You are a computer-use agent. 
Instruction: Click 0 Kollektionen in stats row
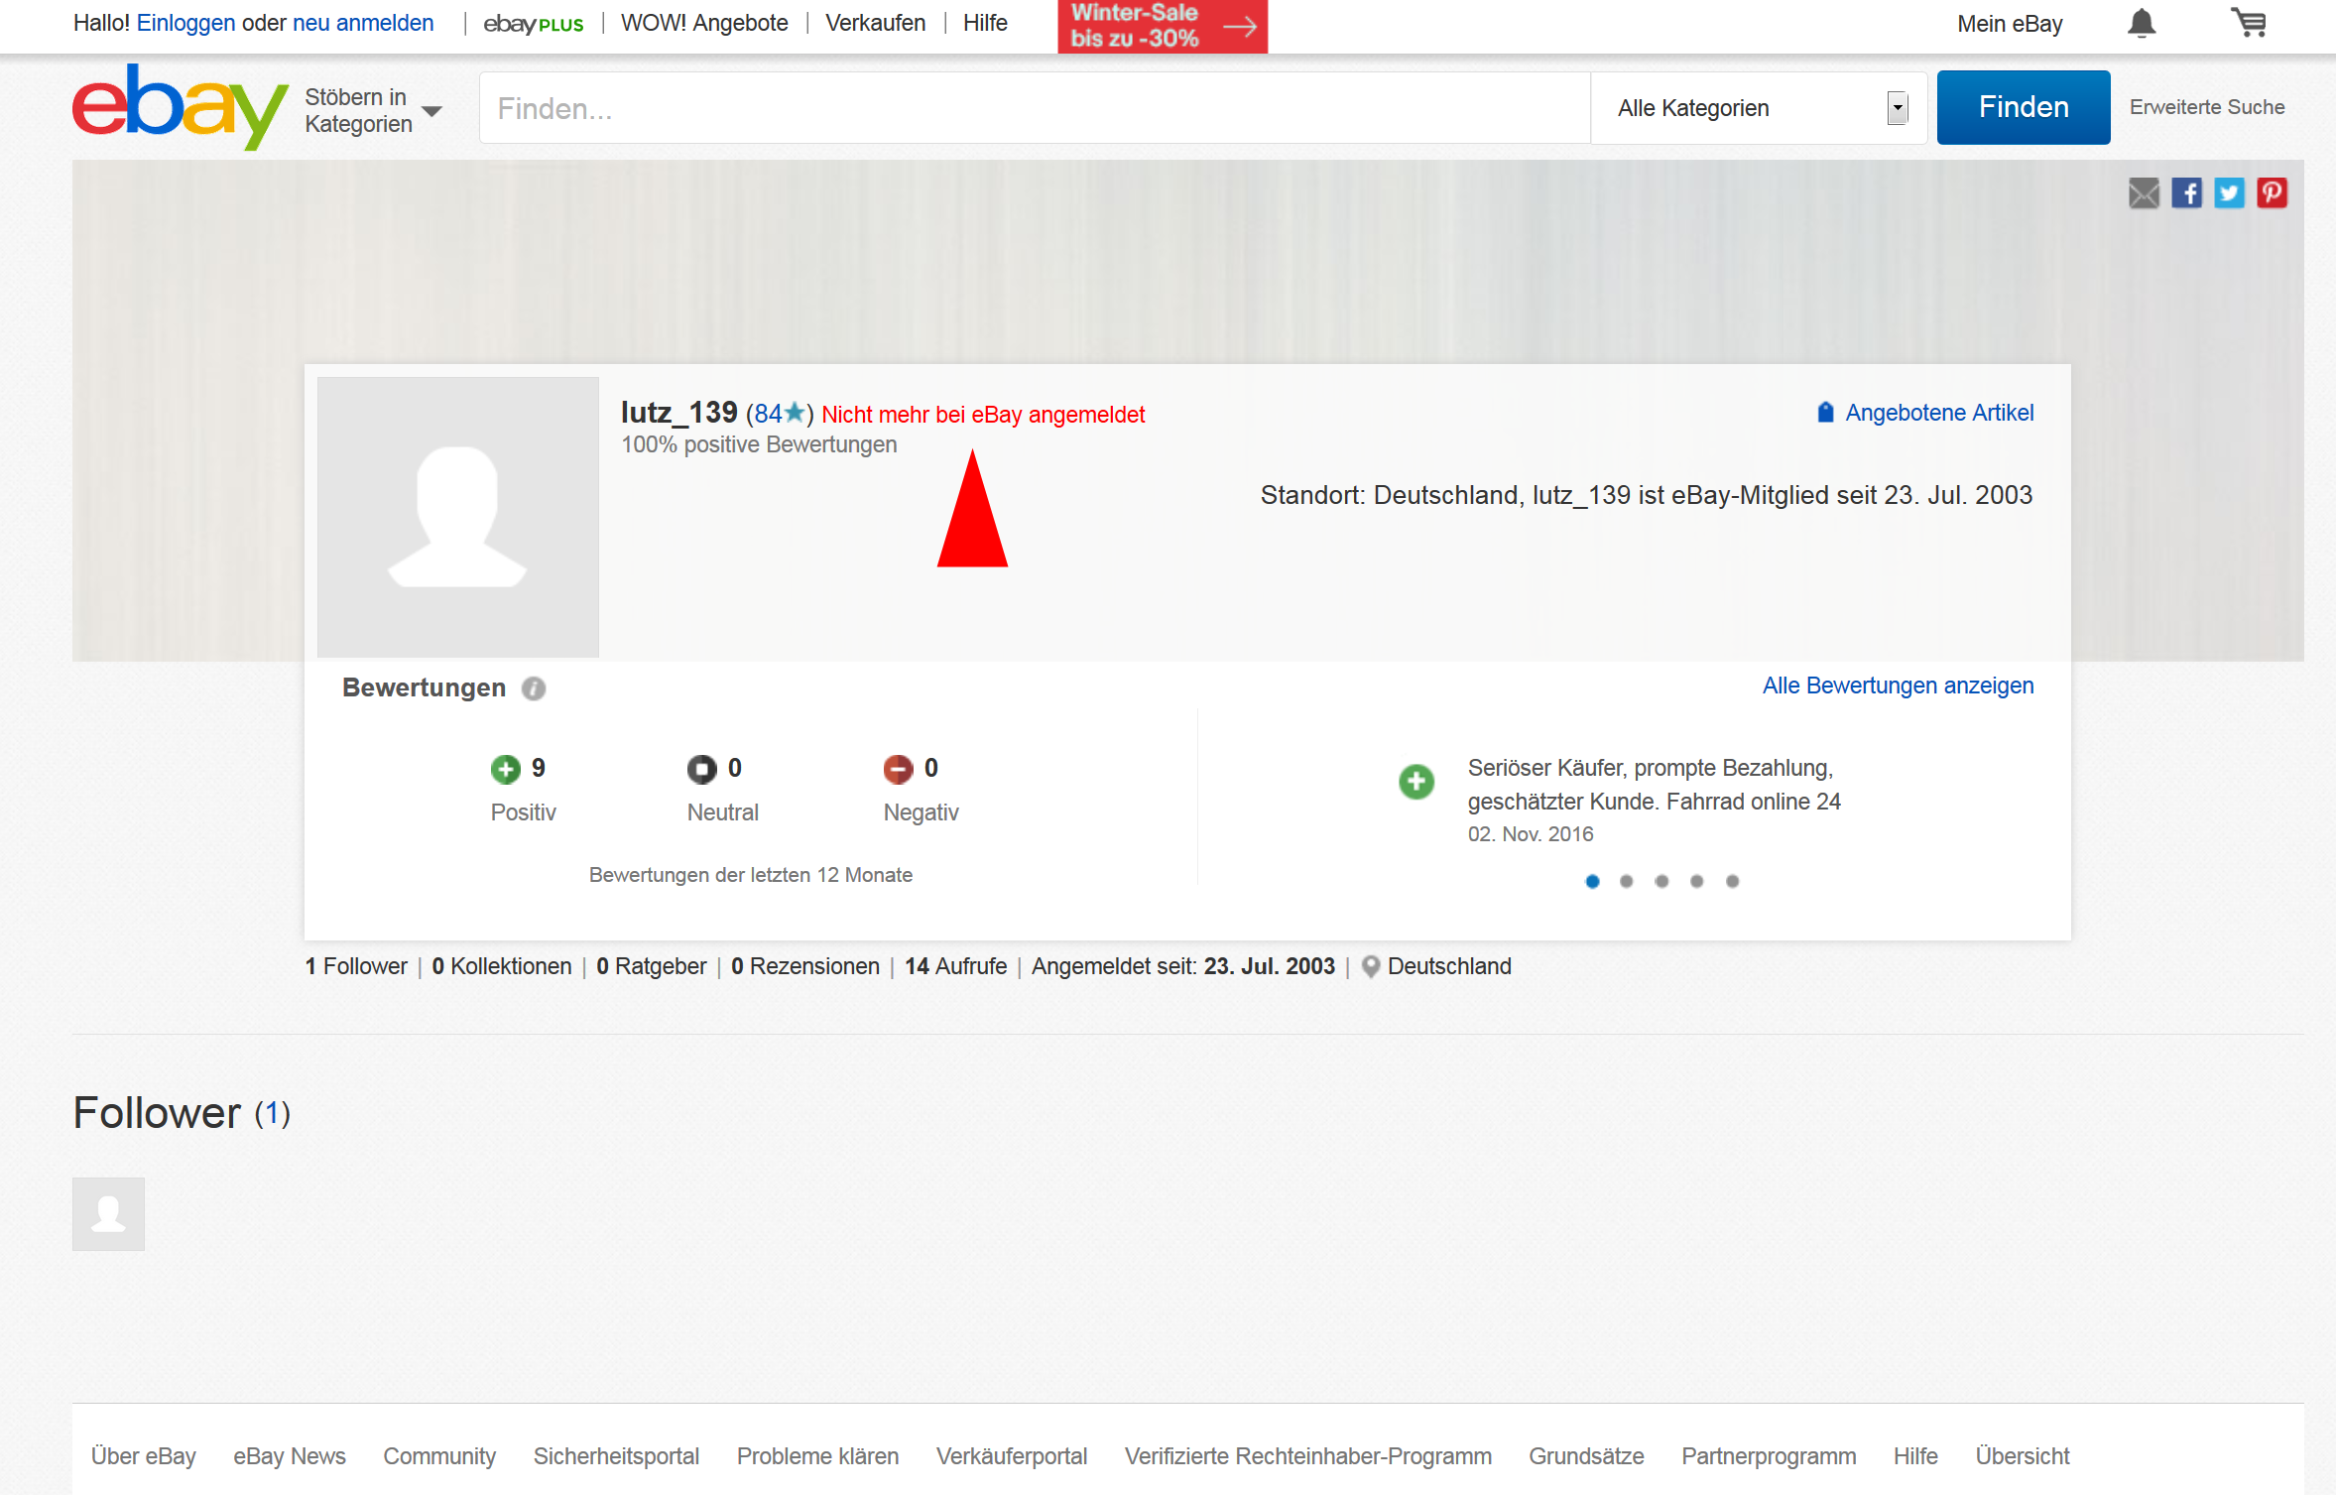502,966
